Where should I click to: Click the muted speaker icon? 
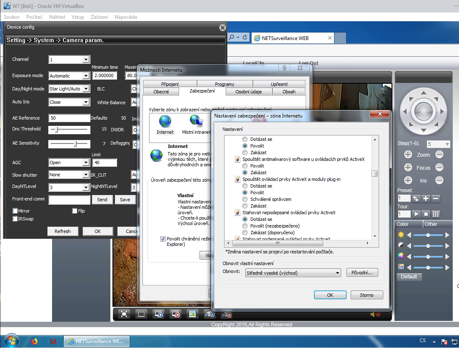click(x=375, y=314)
